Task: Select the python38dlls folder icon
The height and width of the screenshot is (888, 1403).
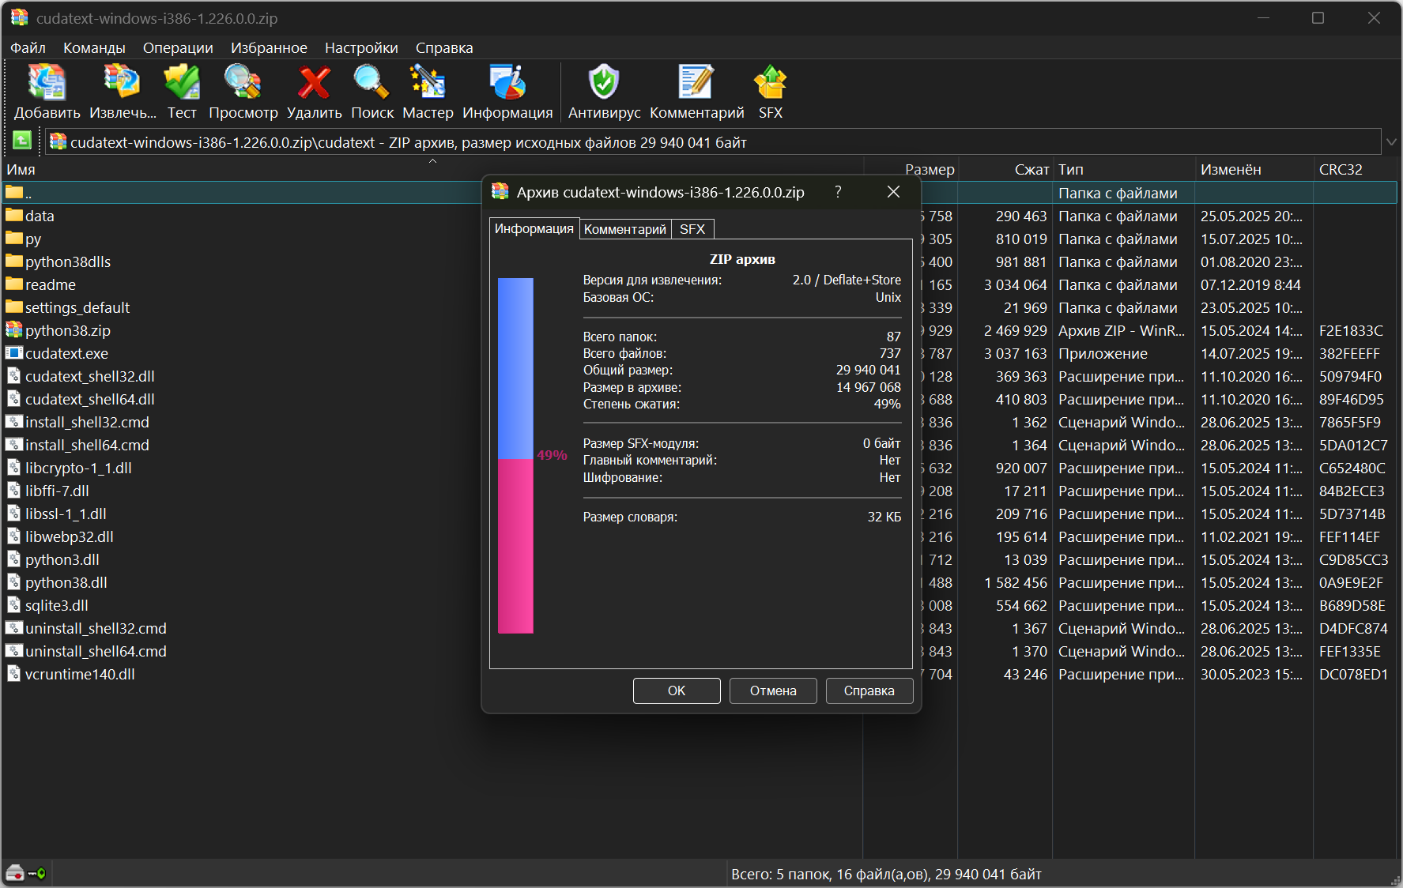Action: [x=14, y=261]
